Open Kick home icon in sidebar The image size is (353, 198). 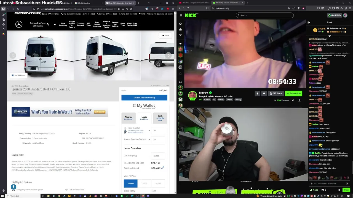(x=180, y=24)
